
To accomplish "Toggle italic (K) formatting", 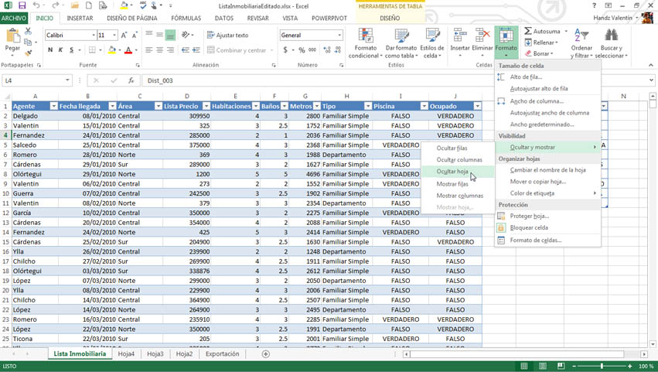I will pos(61,50).
